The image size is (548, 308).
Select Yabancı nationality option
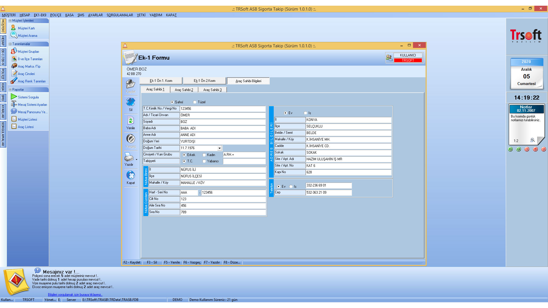(204, 161)
